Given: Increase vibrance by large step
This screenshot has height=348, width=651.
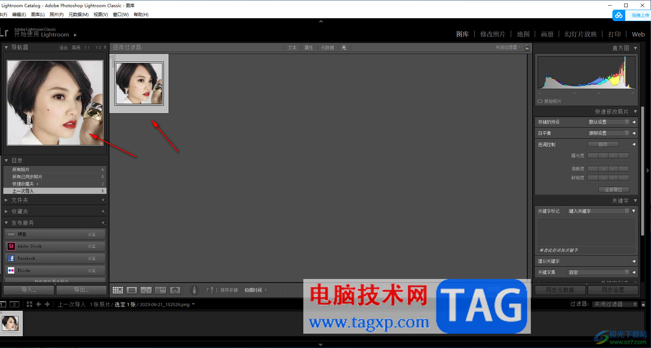Looking at the screenshot, I should tap(624, 178).
